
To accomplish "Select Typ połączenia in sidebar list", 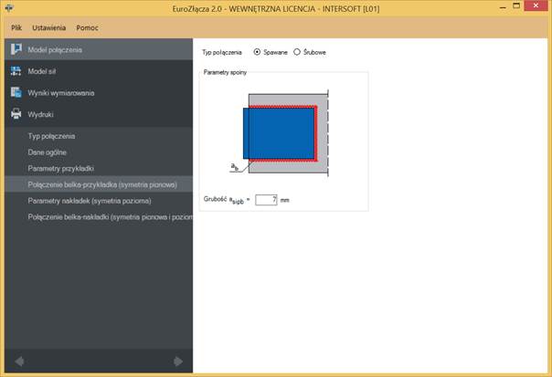I will point(99,136).
